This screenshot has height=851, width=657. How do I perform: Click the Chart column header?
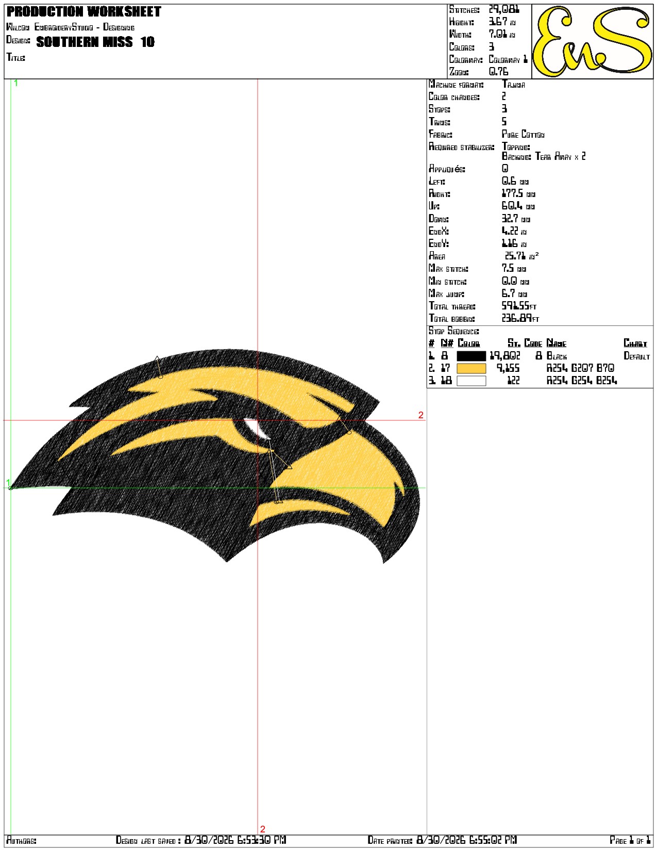click(x=635, y=343)
